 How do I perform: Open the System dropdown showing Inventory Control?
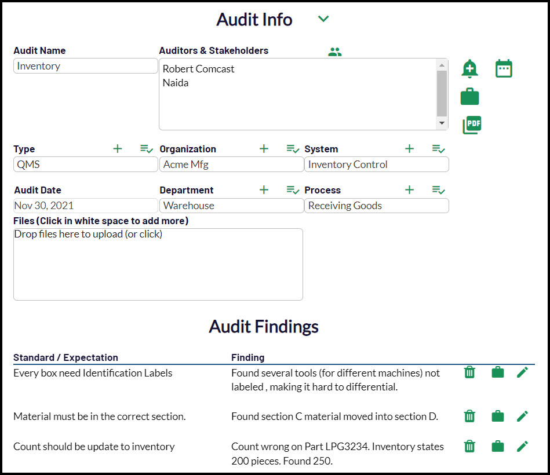pos(377,165)
